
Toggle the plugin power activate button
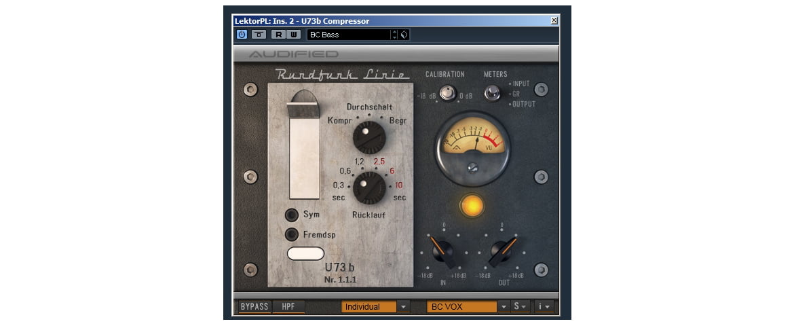coord(242,35)
